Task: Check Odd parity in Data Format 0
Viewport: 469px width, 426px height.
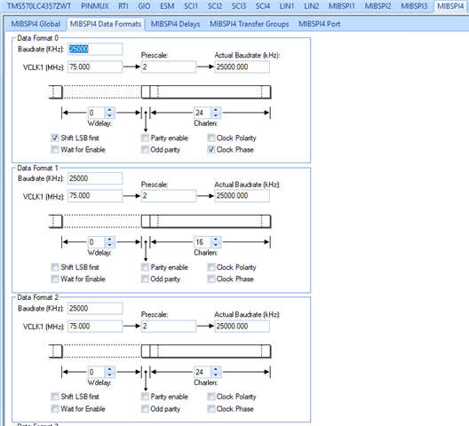Action: click(145, 149)
